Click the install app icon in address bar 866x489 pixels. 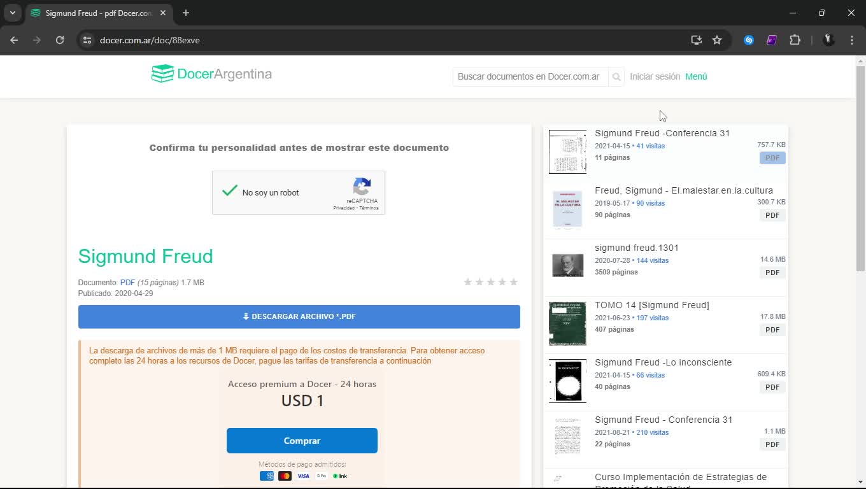click(696, 40)
